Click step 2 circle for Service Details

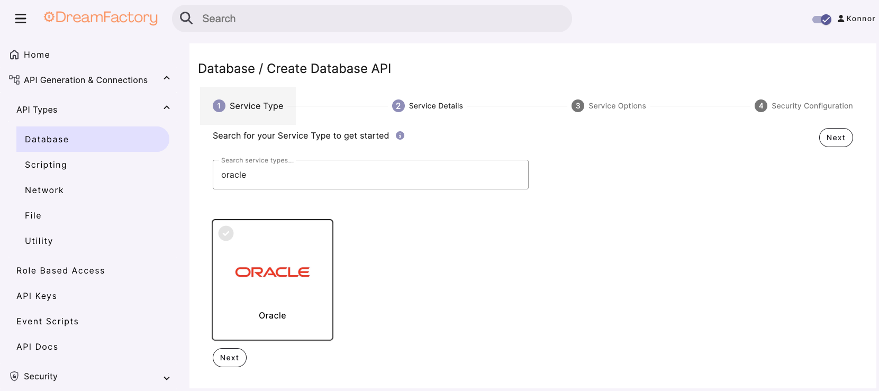[398, 106]
